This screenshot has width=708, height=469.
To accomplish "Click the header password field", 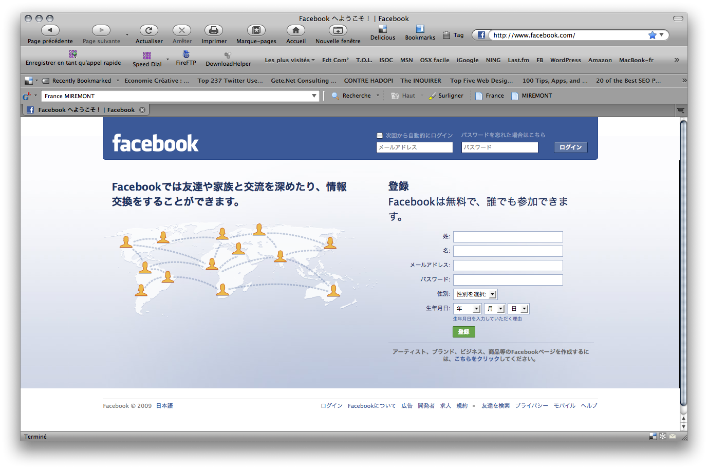I will click(x=500, y=147).
